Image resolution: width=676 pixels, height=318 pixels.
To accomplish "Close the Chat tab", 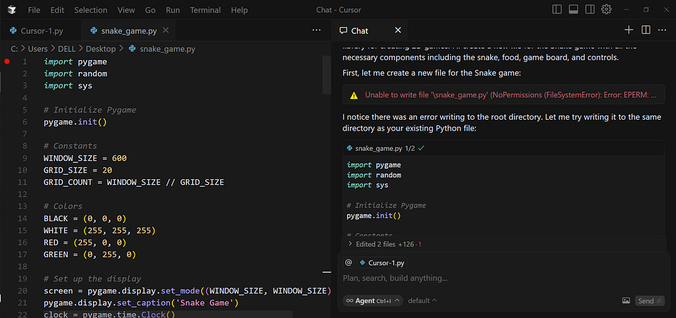I will coord(398,30).
